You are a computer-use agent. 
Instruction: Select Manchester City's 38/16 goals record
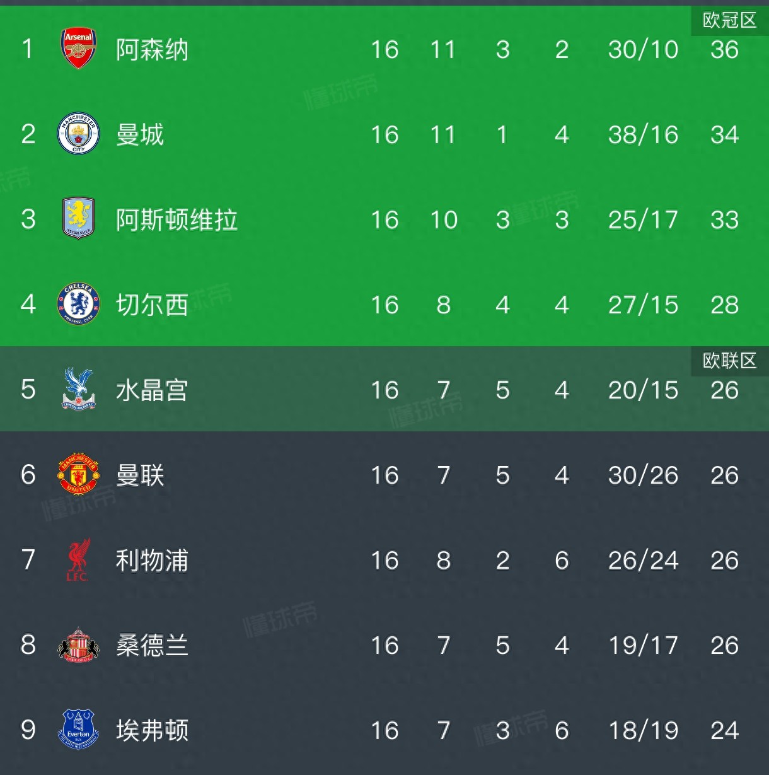pos(643,135)
